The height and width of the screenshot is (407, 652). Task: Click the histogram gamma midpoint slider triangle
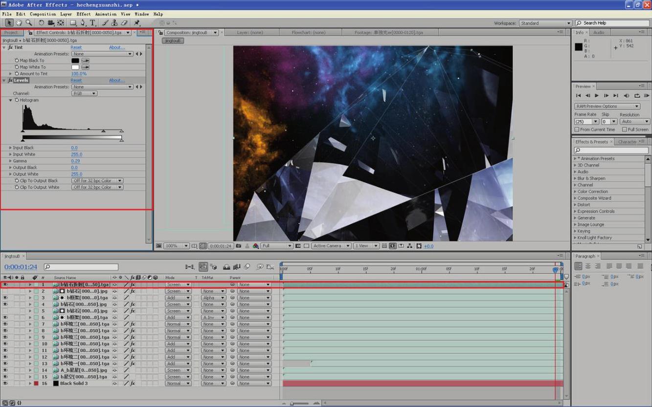pyautogui.click(x=103, y=131)
